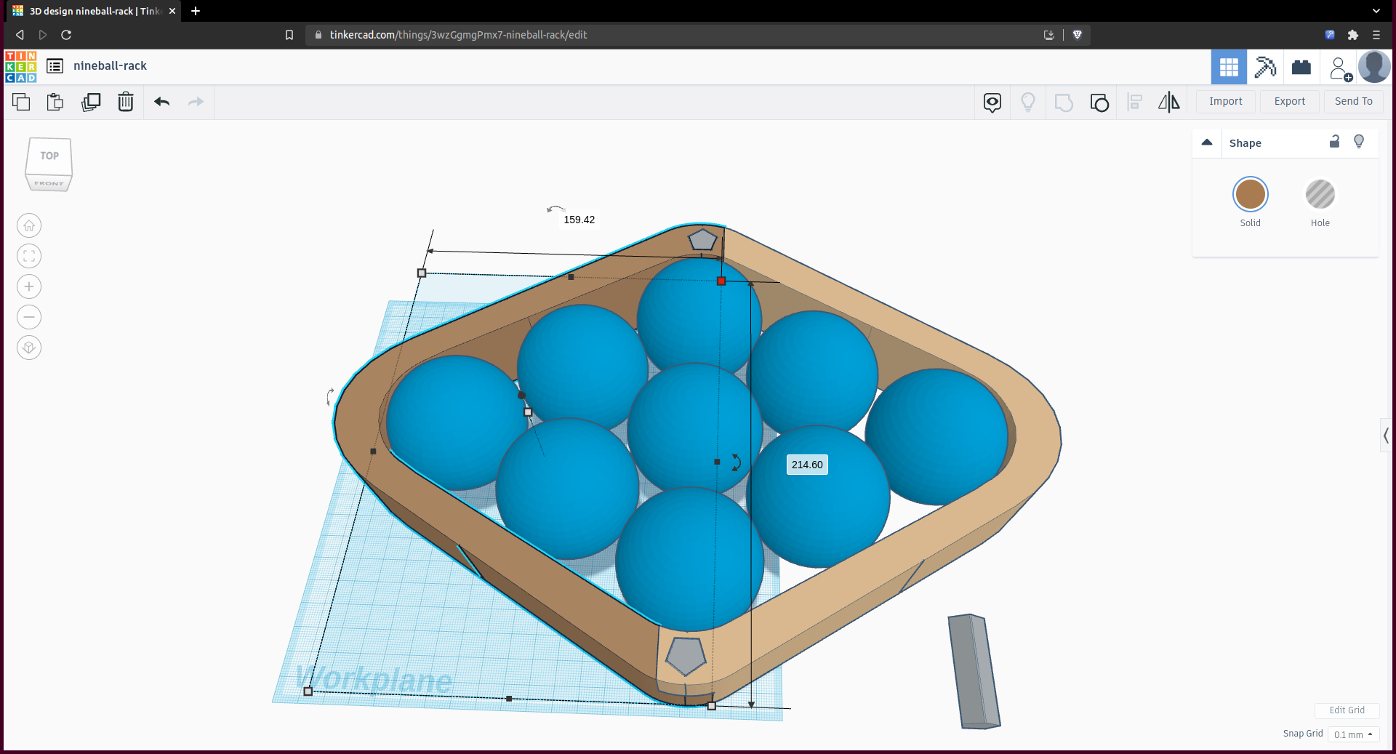Open the Snap Grid value dropdown
The width and height of the screenshot is (1396, 754).
tap(1352, 734)
